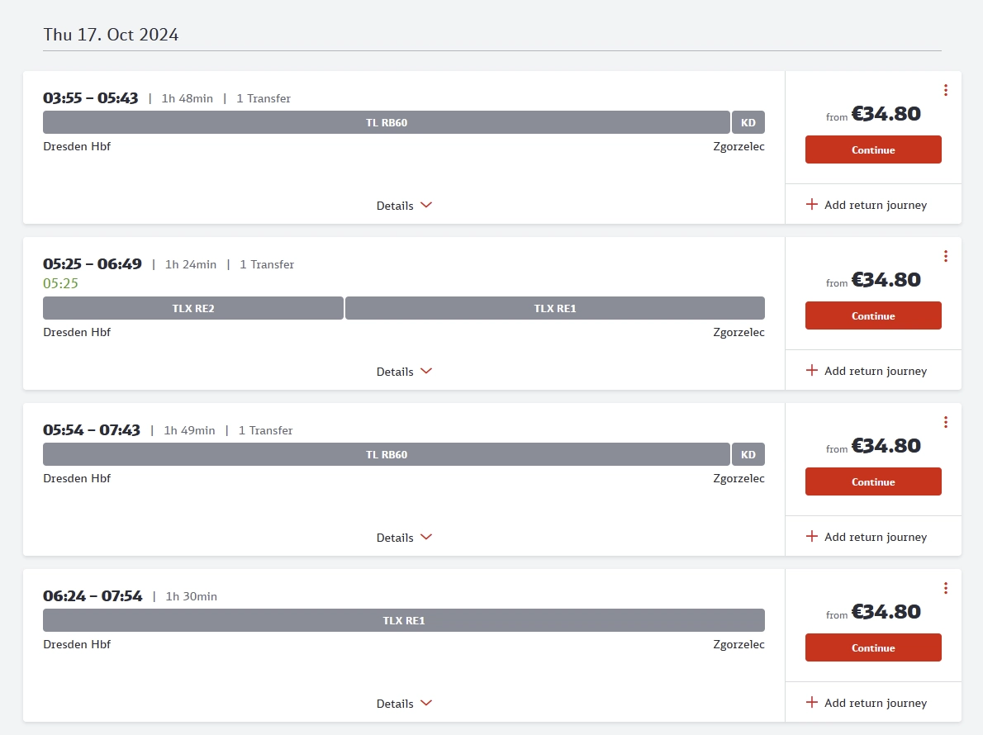Expand Details for the 03:55 – 05:43 journey
983x735 pixels.
[x=404, y=206]
